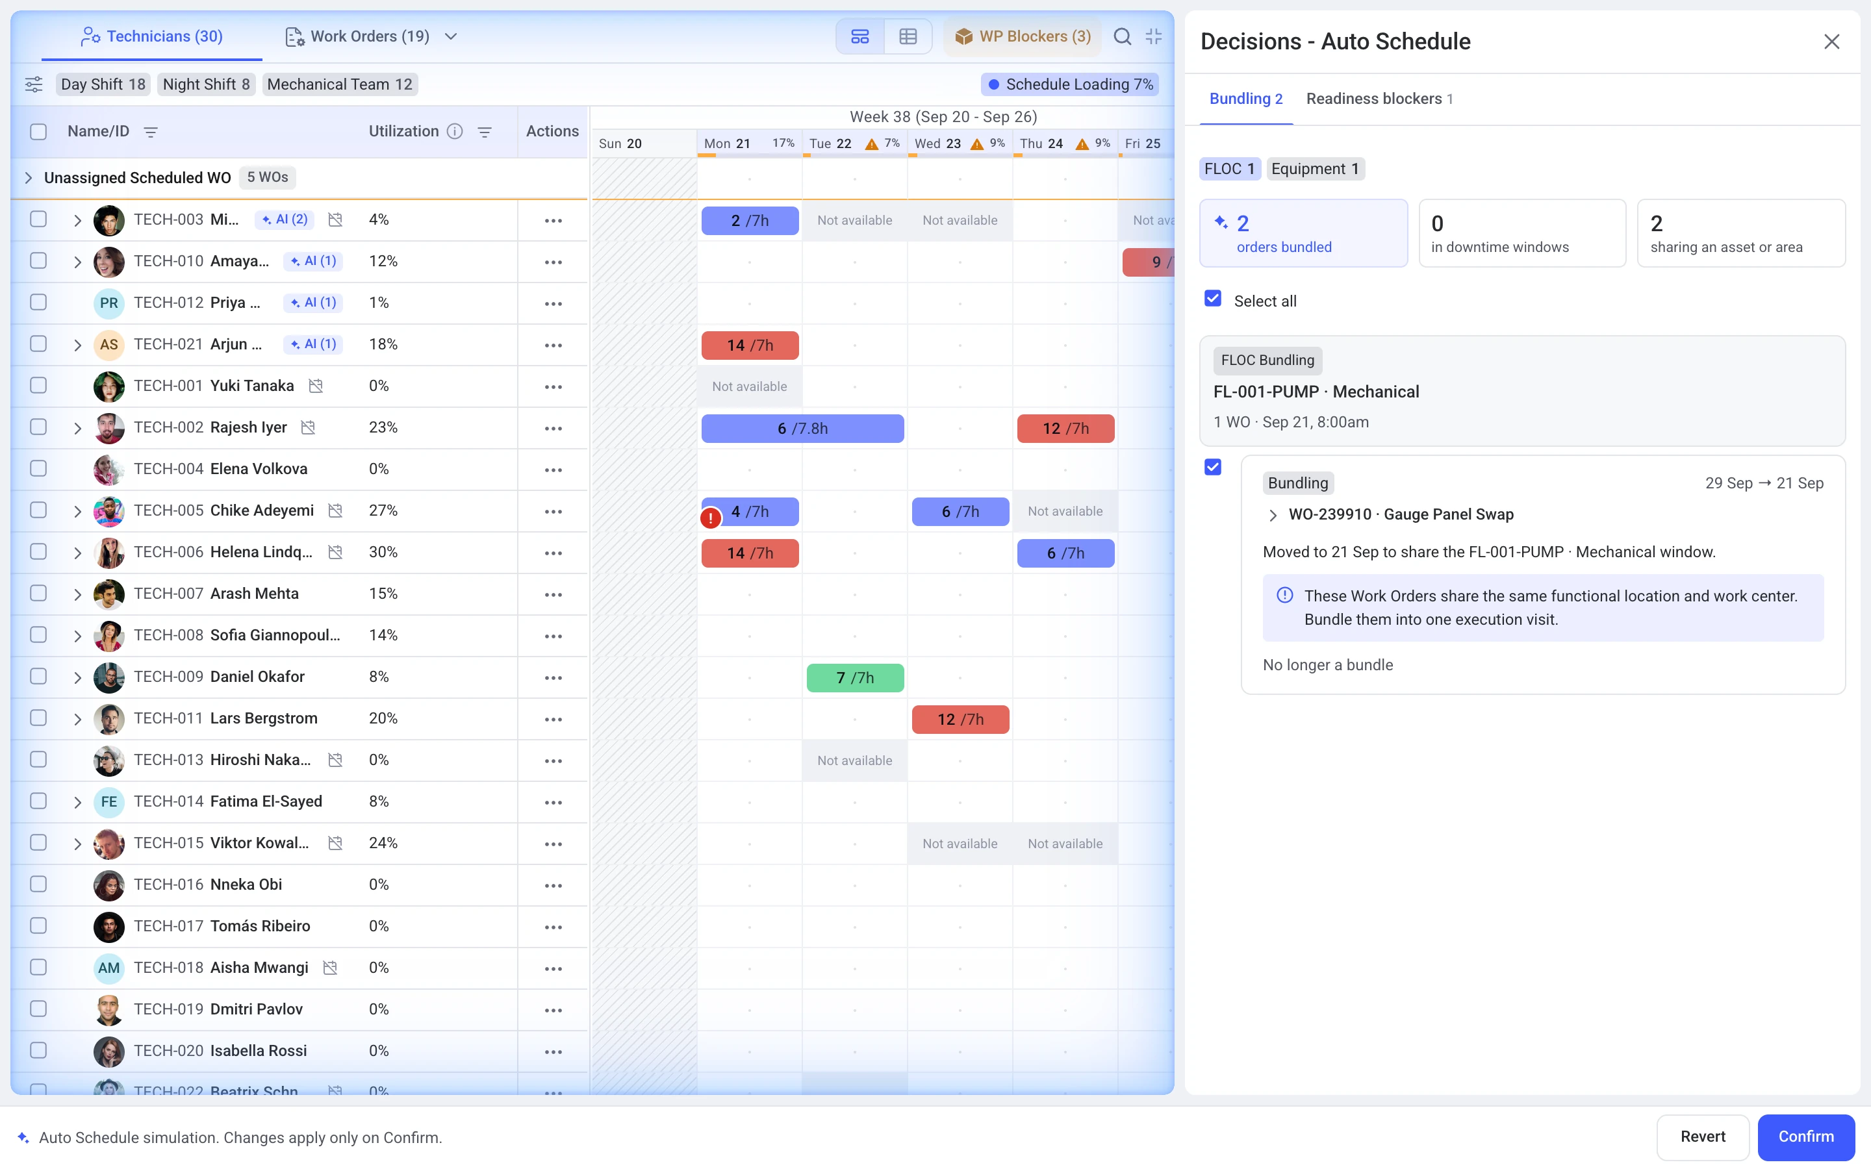Close the Decisions - Auto Schedule panel
This screenshot has height=1169, width=1871.
(1831, 42)
